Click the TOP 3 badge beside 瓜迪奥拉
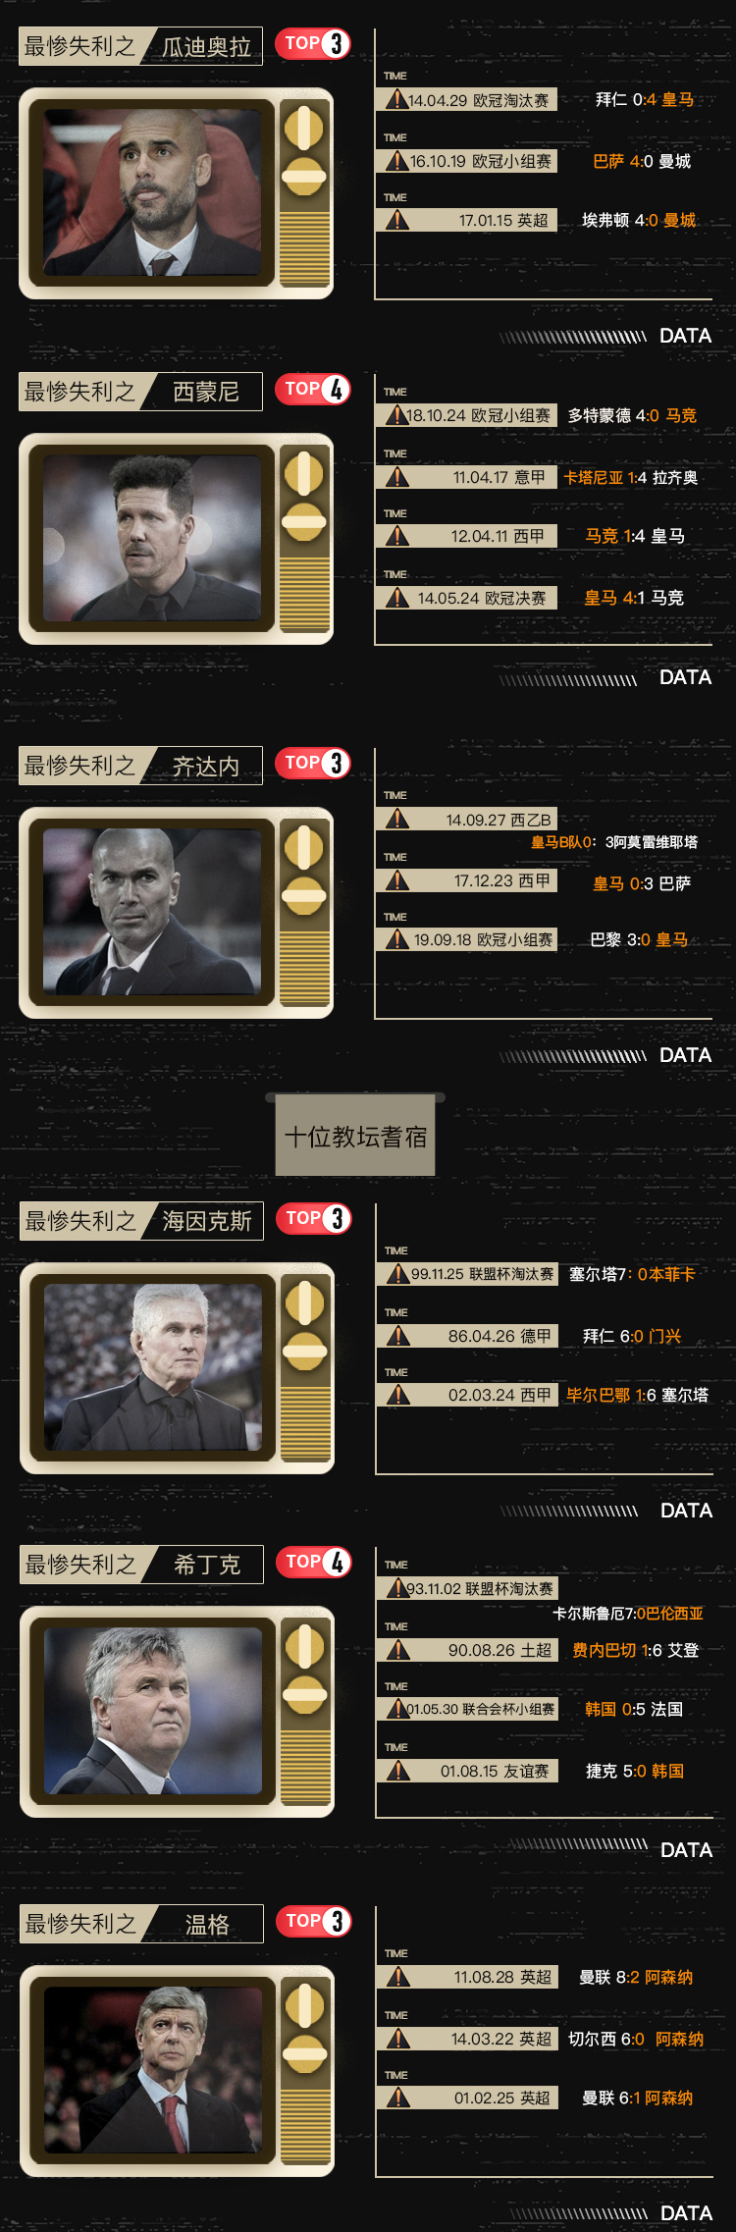Screen dimensions: 736x2232 coord(313,43)
